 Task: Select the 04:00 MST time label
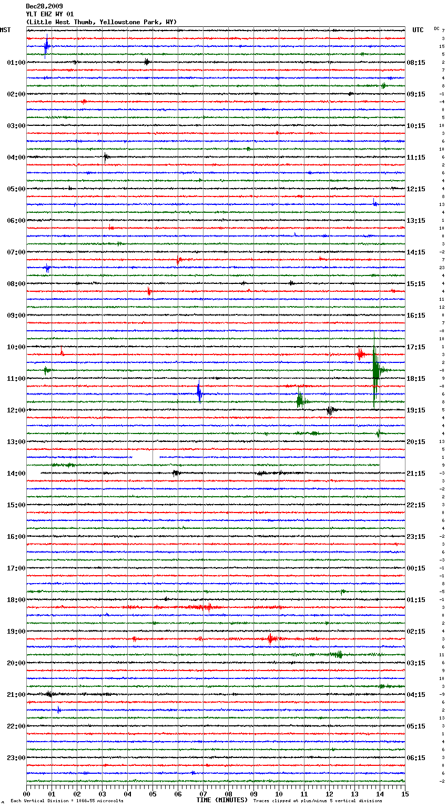click(16, 157)
